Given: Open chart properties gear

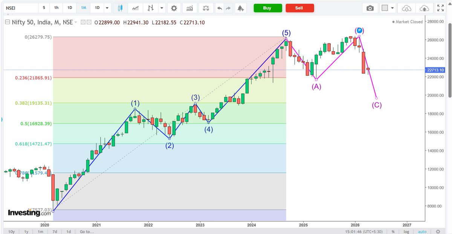Looking at the screenshot, I should pyautogui.click(x=174, y=8).
